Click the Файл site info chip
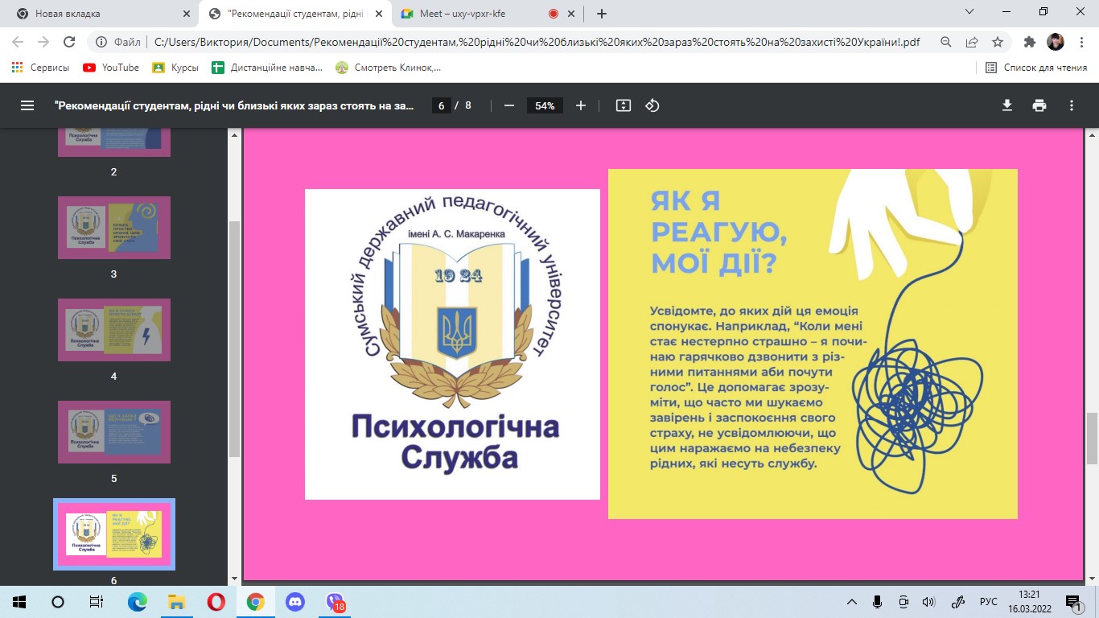This screenshot has height=618, width=1099. tap(117, 42)
